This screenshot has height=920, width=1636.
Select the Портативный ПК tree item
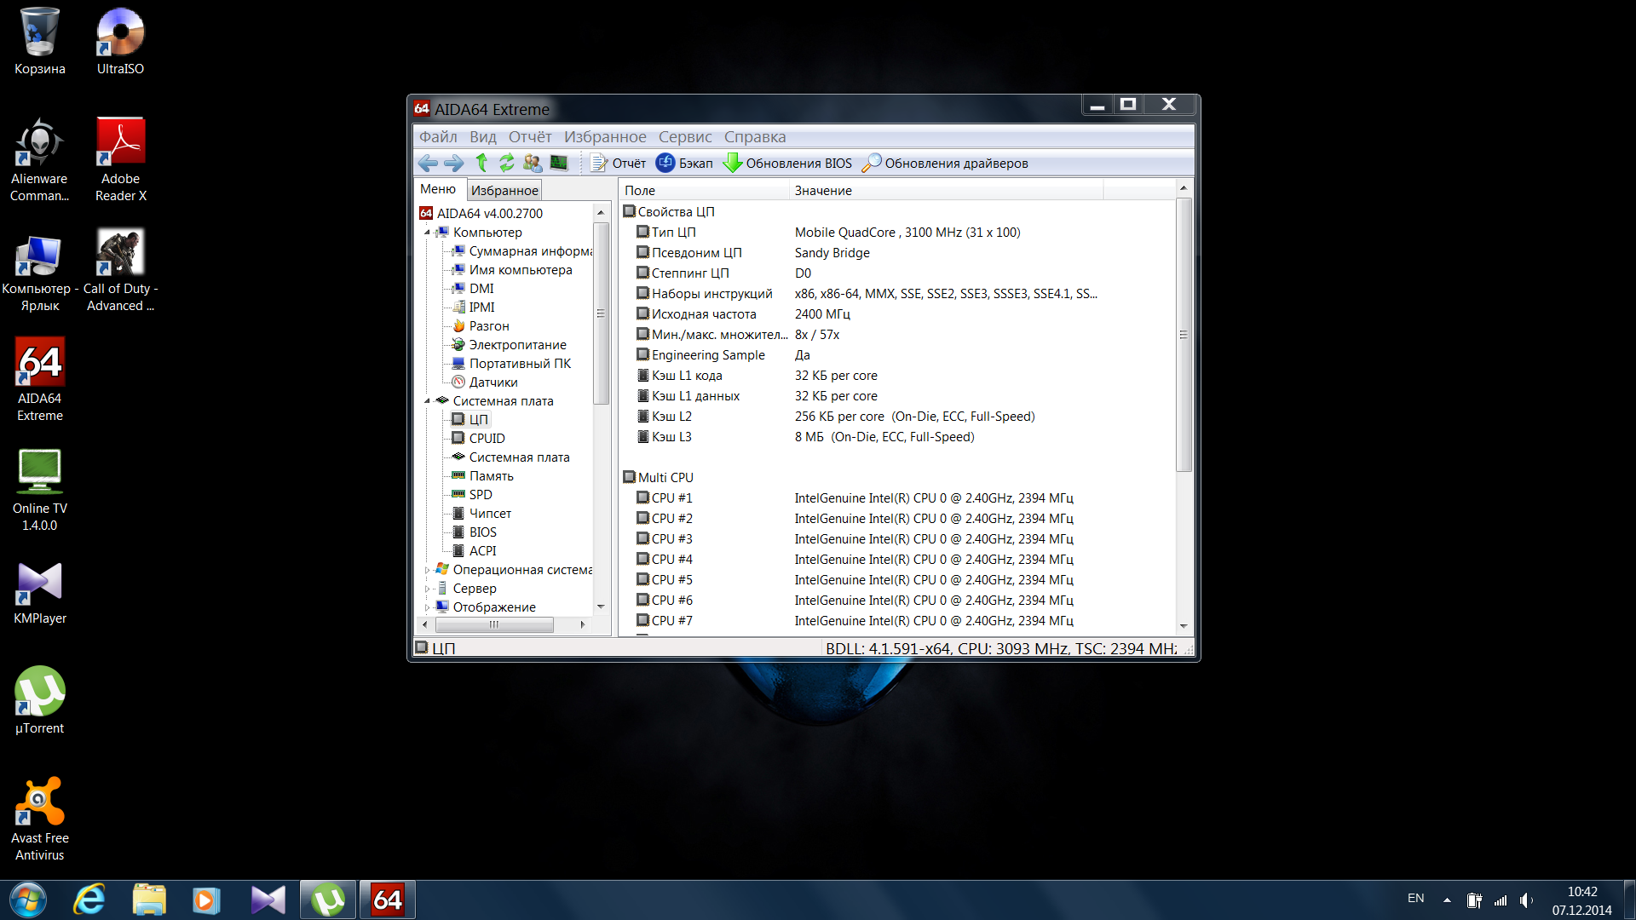511,364
